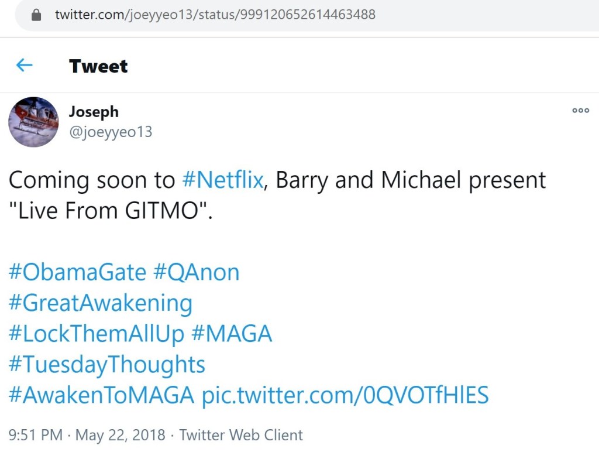Open the #MAGA hashtag link

232,334
